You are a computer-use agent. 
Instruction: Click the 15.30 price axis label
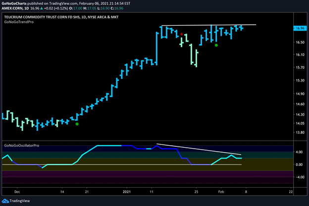pyautogui.click(x=300, y=81)
